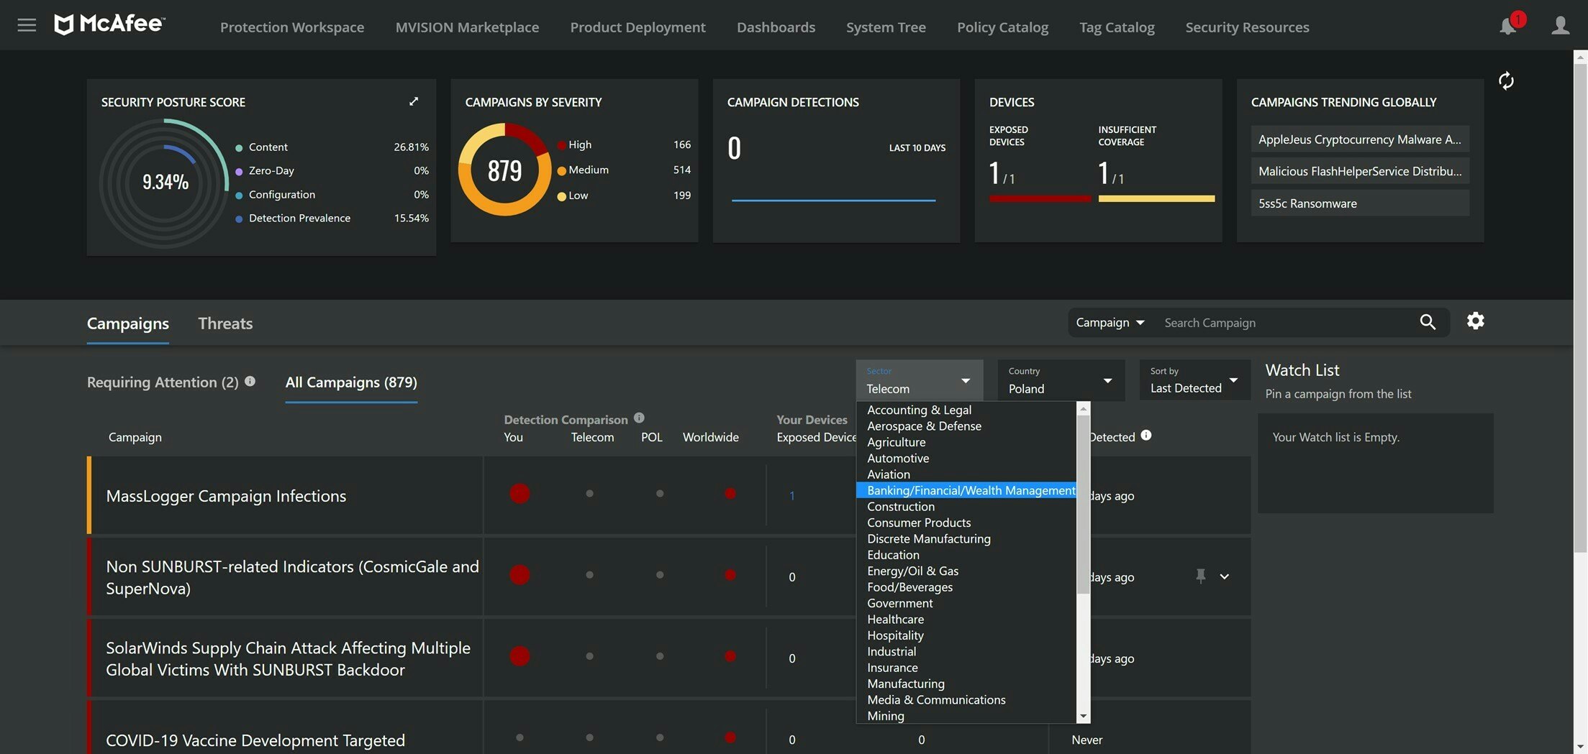Select Government sector option
Viewport: 1588px width, 754px height.
tap(966, 603)
